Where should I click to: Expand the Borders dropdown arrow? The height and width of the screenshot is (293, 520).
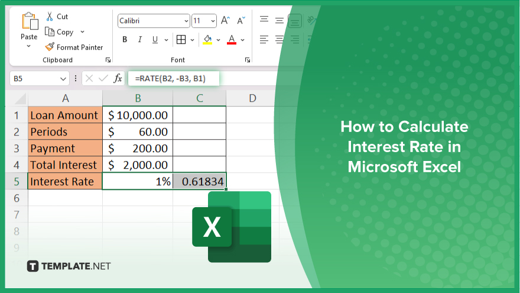pos(193,40)
